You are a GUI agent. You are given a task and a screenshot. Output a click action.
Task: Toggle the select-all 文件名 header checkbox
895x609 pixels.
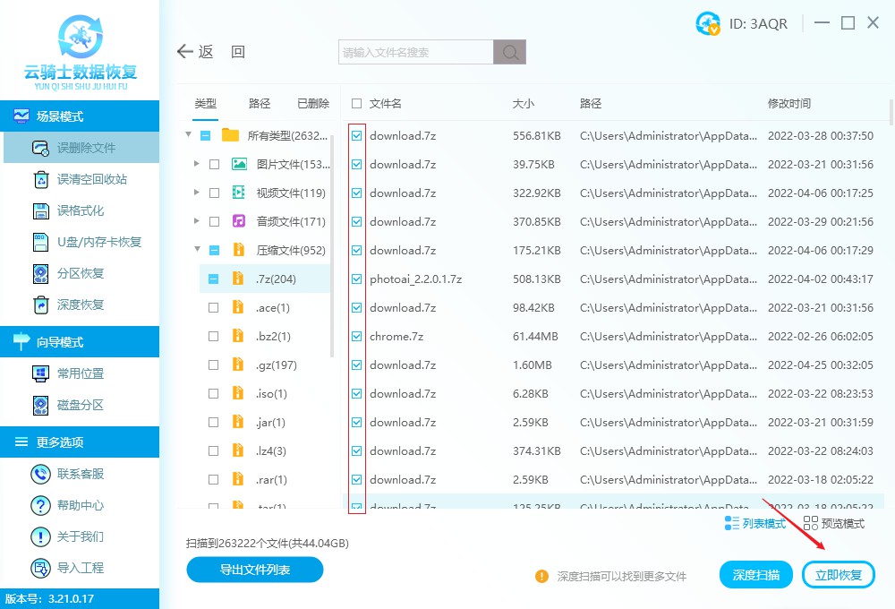pyautogui.click(x=357, y=103)
